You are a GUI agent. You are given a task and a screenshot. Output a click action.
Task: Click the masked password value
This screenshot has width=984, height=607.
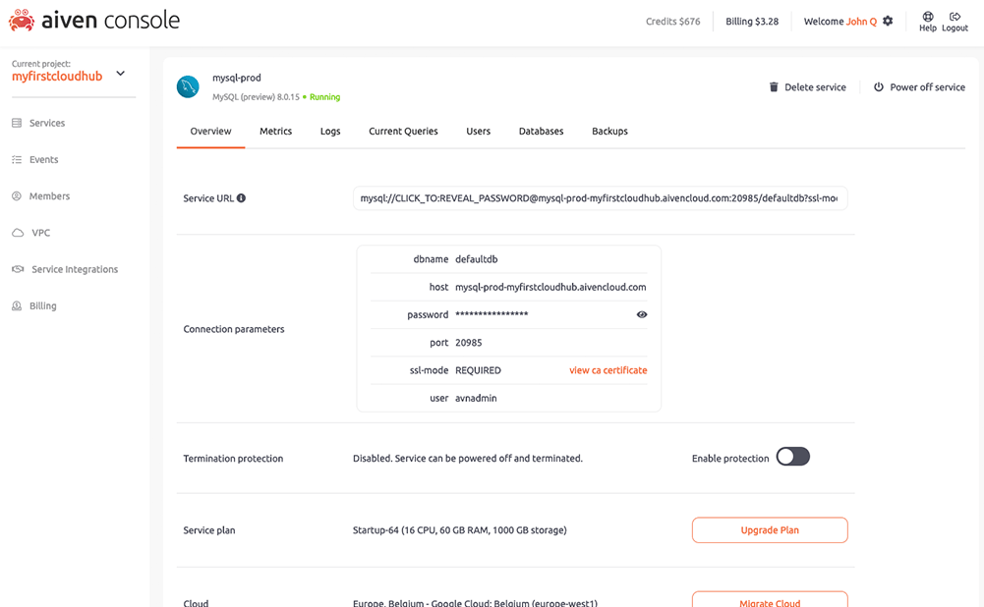(492, 313)
